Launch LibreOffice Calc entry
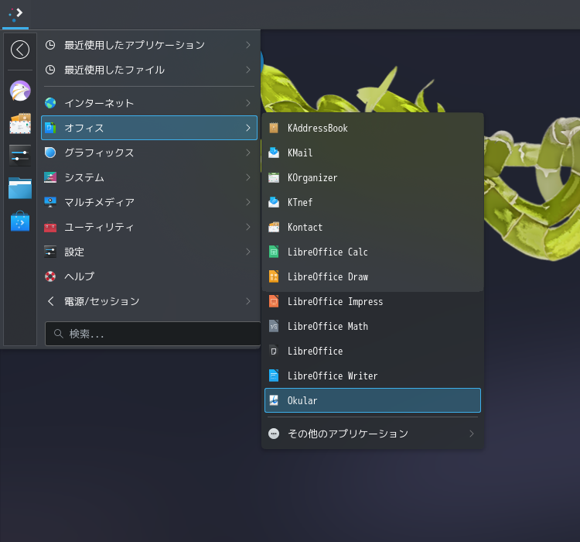This screenshot has width=580, height=542. tap(373, 252)
